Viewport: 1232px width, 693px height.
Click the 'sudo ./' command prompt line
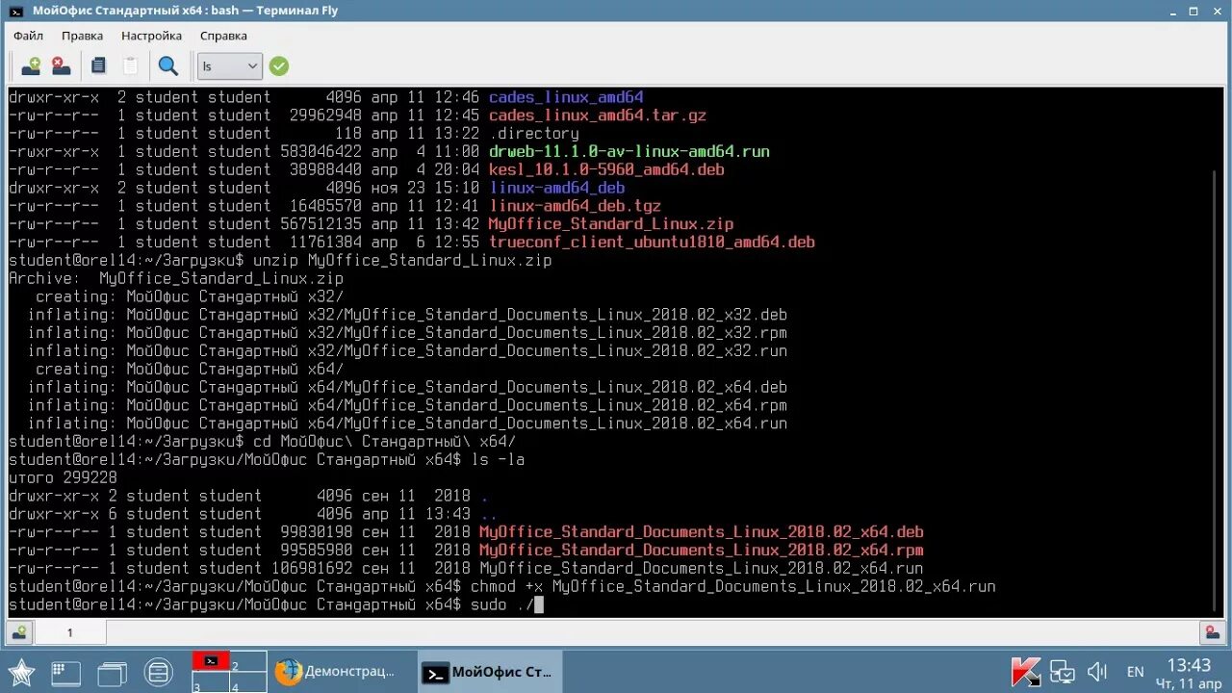click(275, 605)
